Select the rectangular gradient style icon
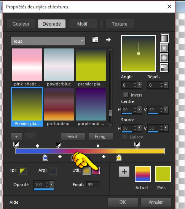The image size is (185, 209). coord(164,48)
